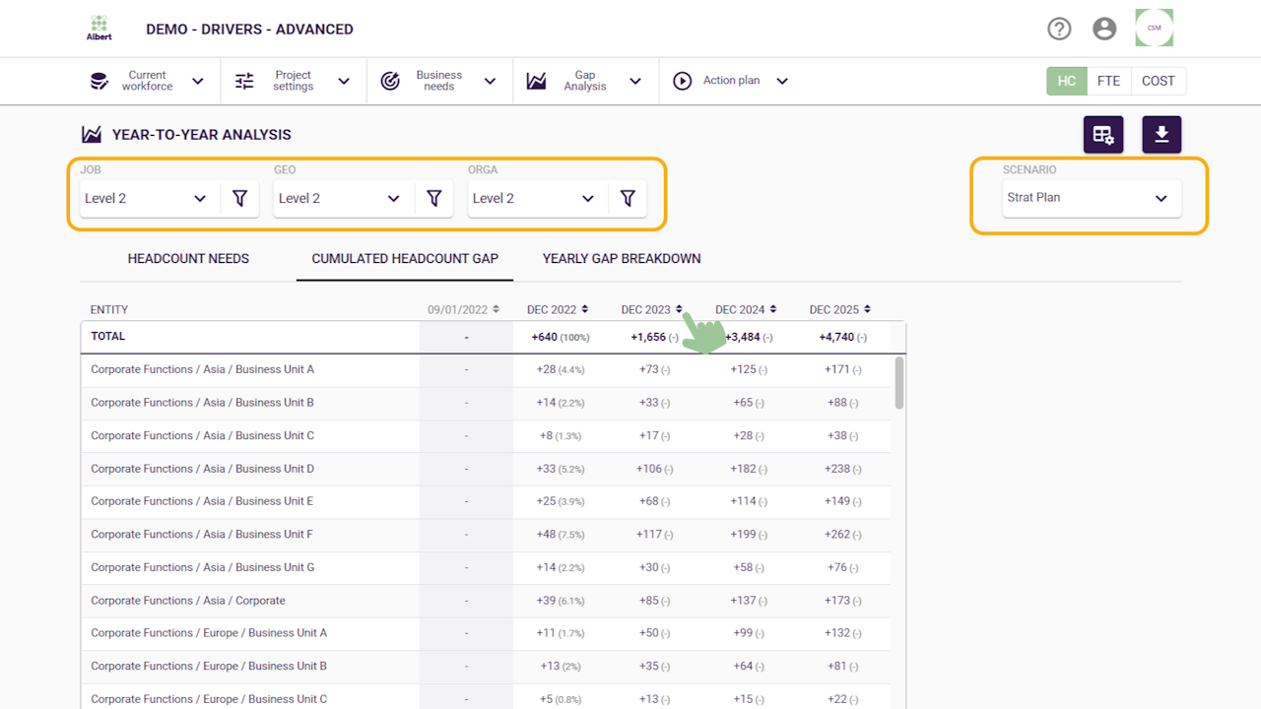The width and height of the screenshot is (1261, 709).
Task: Sort by the DEC 2022 column
Action: coord(558,309)
